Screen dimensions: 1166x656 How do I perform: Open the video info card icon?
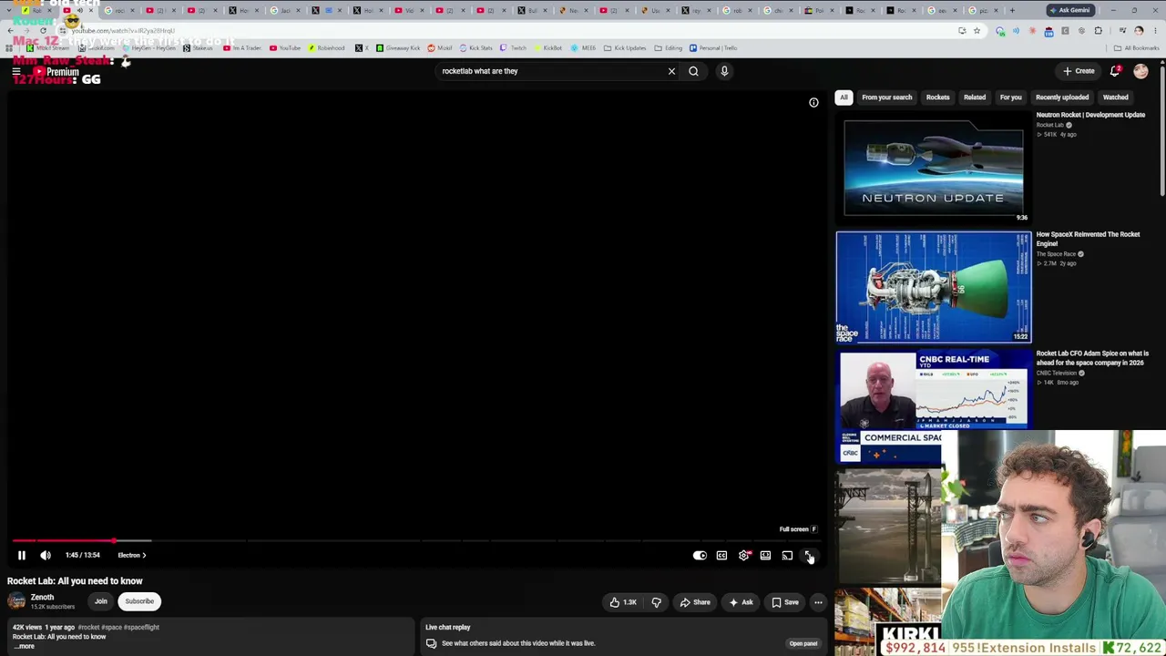(813, 103)
